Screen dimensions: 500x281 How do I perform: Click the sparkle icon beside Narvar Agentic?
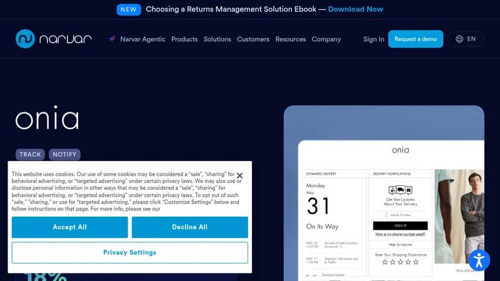click(112, 39)
